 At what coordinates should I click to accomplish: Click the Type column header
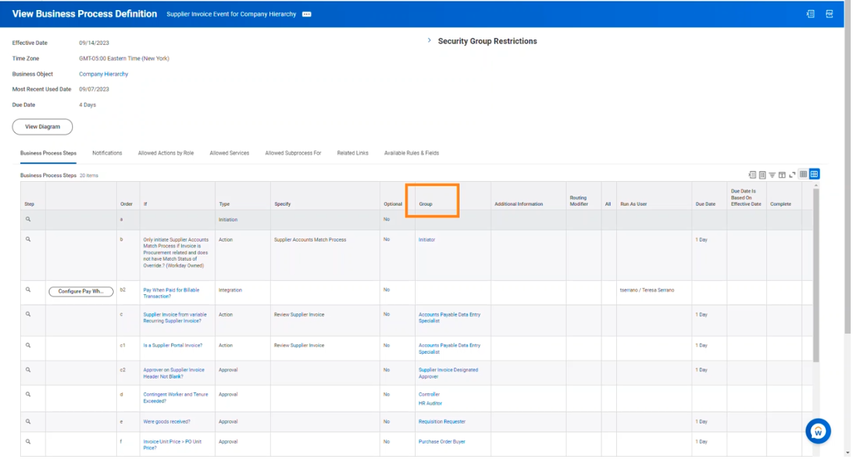pos(224,204)
